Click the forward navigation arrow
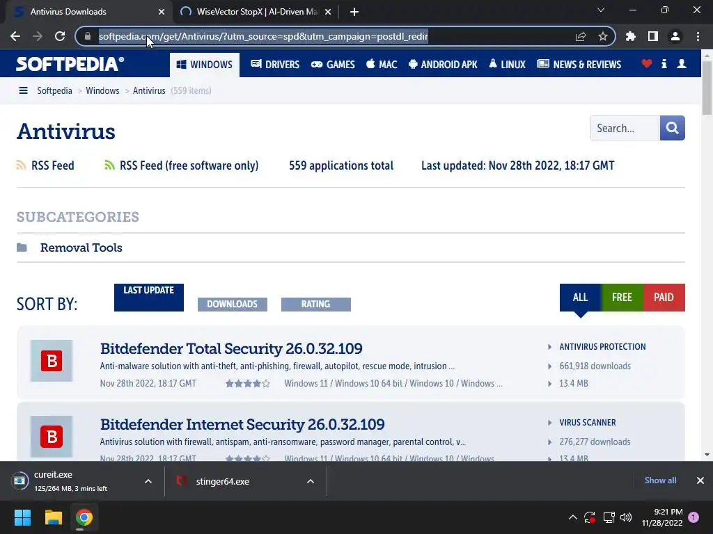The width and height of the screenshot is (713, 534). click(38, 36)
